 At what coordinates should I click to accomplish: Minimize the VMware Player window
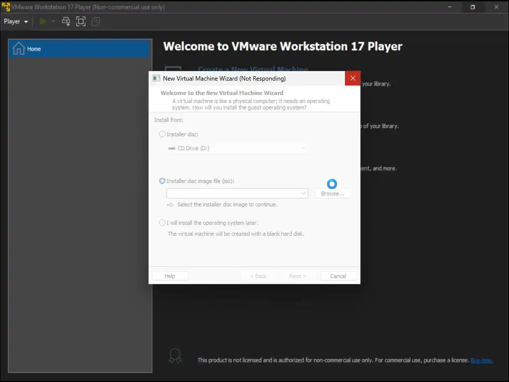pyautogui.click(x=449, y=7)
